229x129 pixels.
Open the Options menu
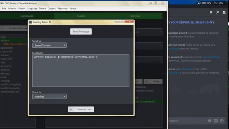pyautogui.click(x=52, y=9)
